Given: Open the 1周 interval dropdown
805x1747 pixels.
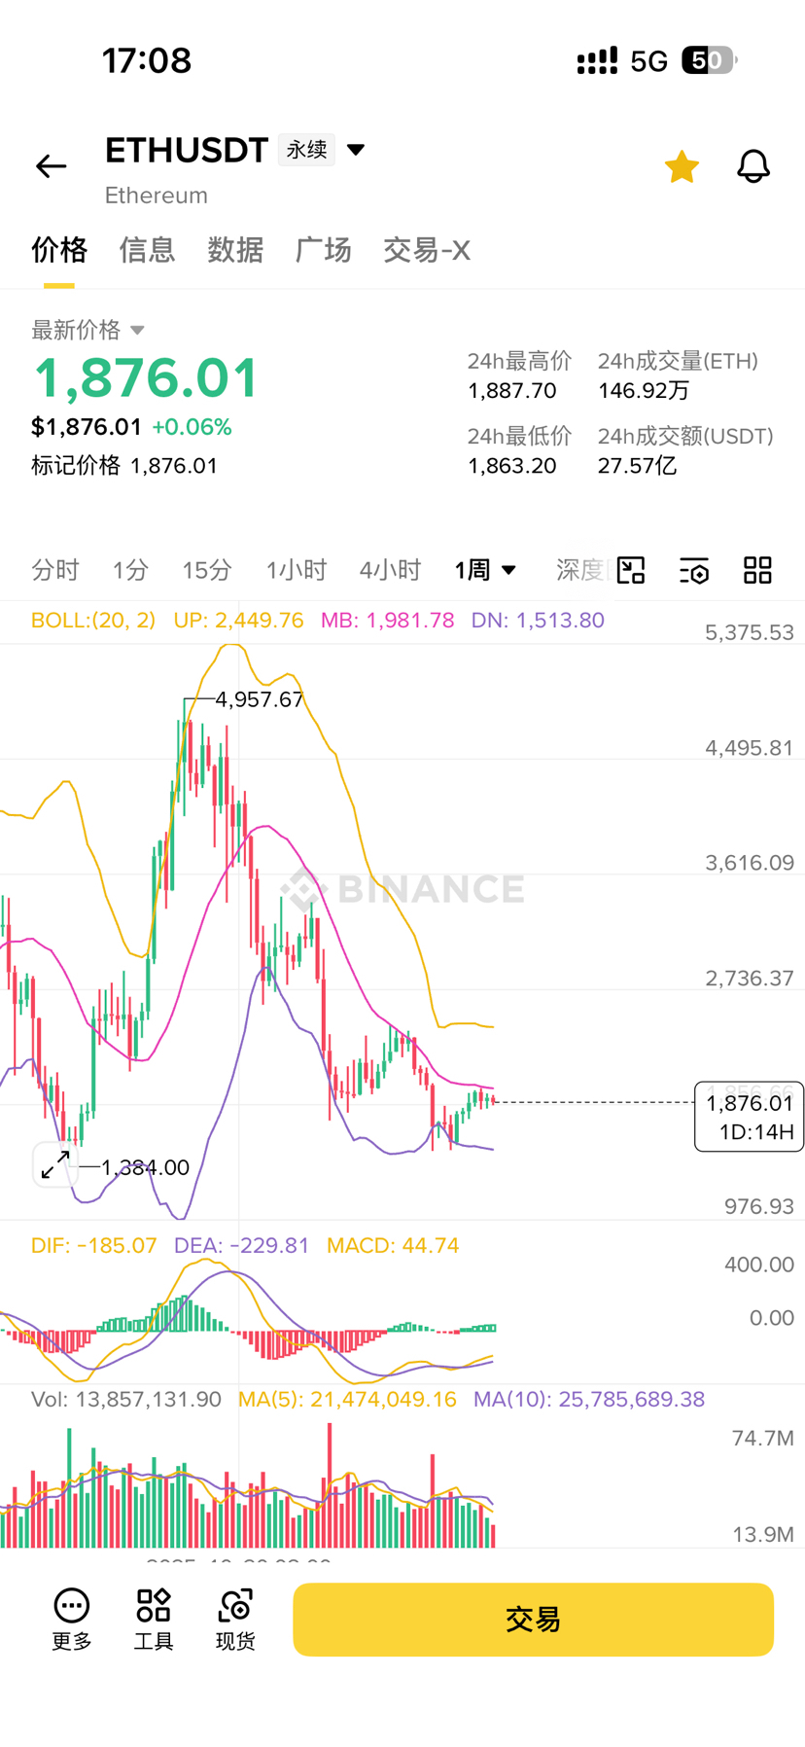Looking at the screenshot, I should coord(485,570).
